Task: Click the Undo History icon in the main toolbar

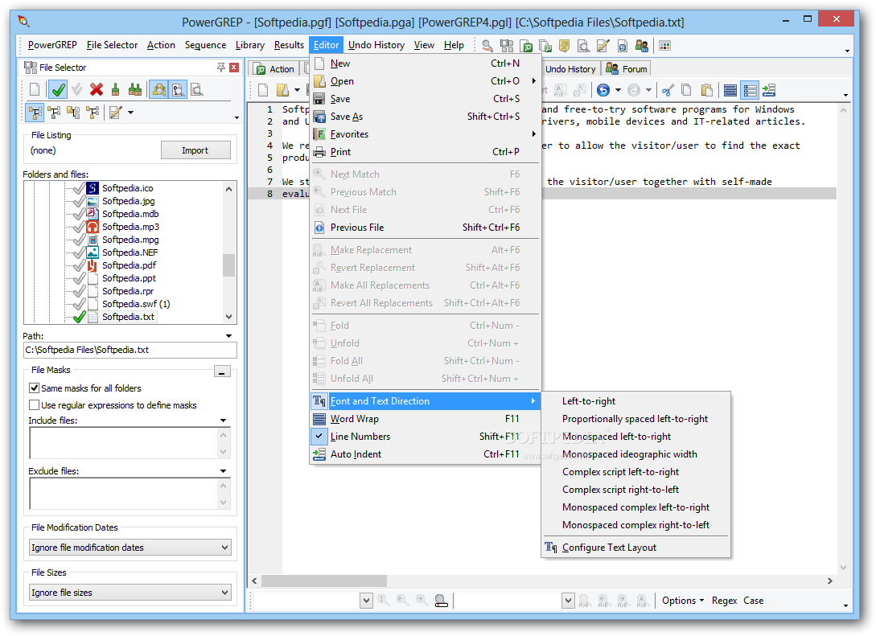Action: coord(623,46)
